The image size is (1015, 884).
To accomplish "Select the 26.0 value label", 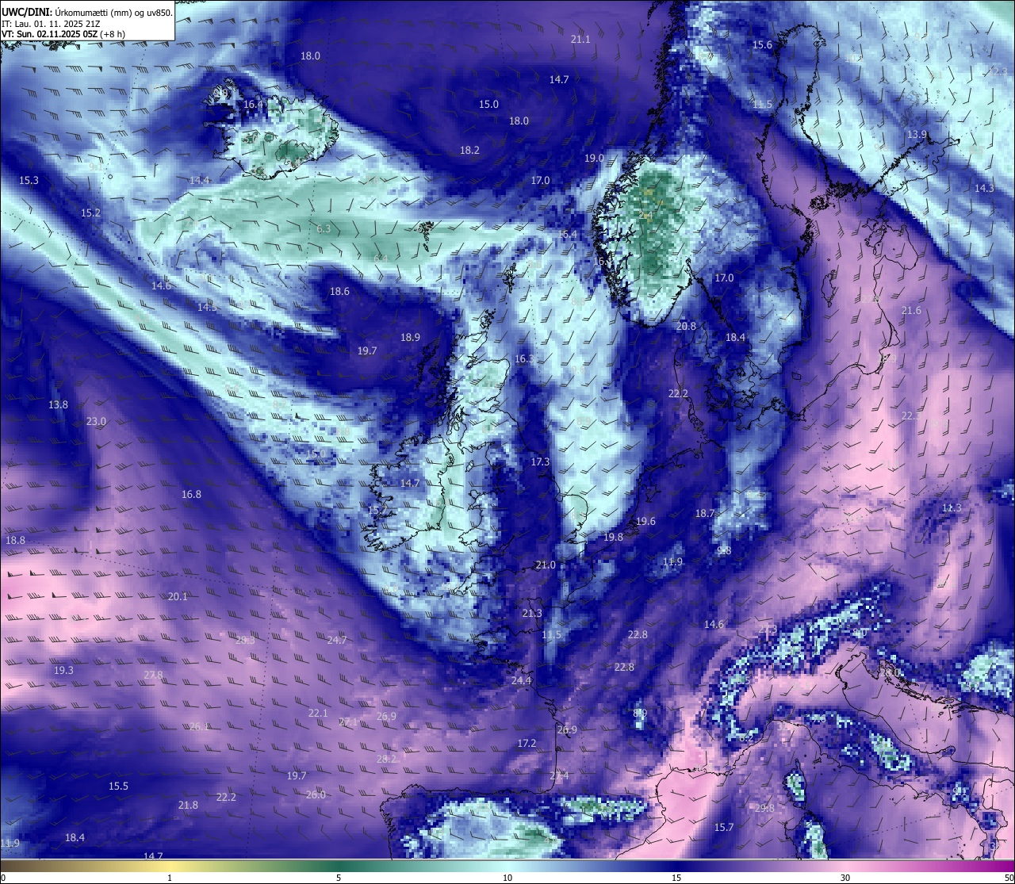I will pyautogui.click(x=316, y=794).
